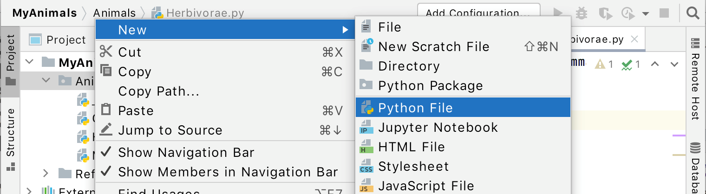
Task: Choose Jupyter Notebook in the submenu
Action: click(x=438, y=127)
